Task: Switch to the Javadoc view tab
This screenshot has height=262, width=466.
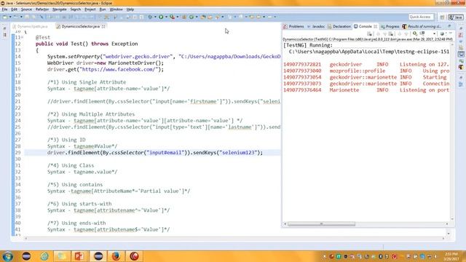Action: pos(316,26)
